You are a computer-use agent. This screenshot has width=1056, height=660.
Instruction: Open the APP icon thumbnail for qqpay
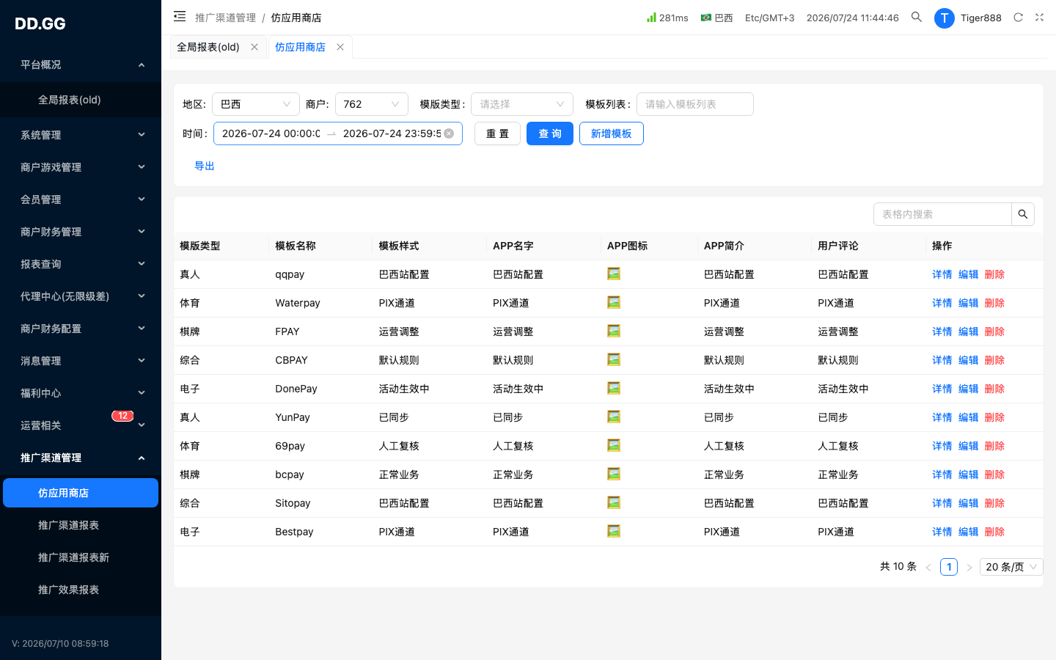(x=614, y=274)
